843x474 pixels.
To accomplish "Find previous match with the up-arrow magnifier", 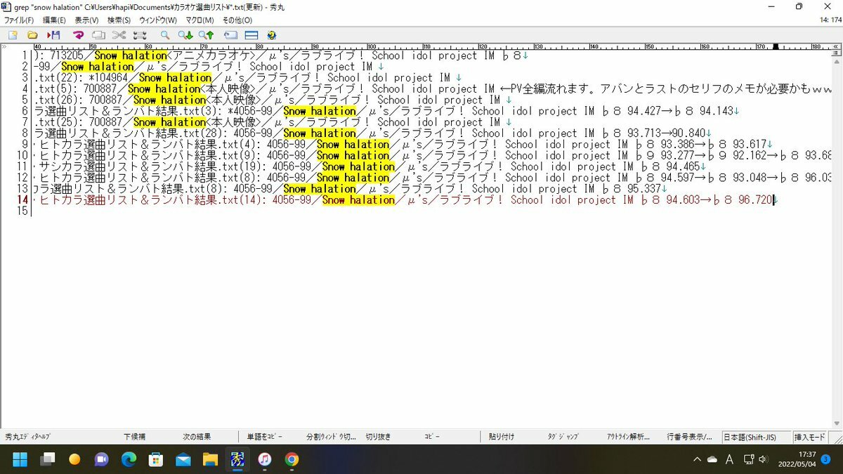I will point(206,34).
